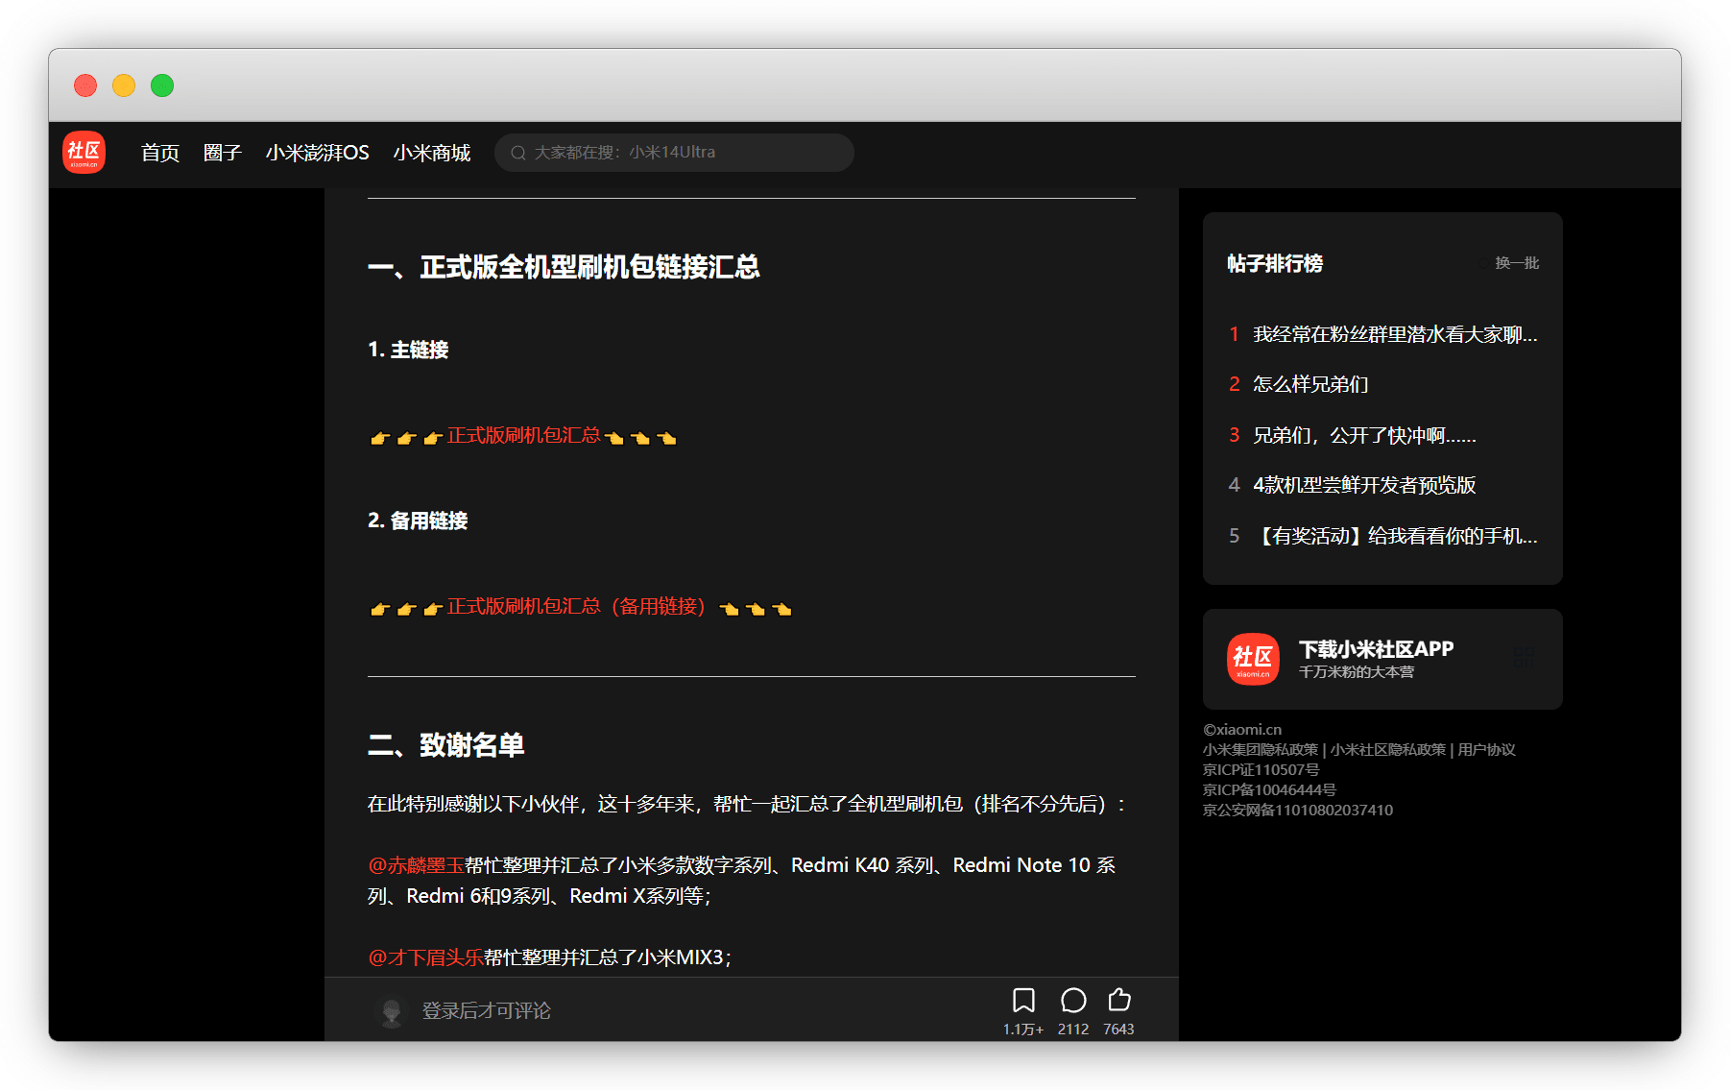The image size is (1730, 1090).
Task: Click the user avatar beside comment box
Action: click(x=391, y=1011)
